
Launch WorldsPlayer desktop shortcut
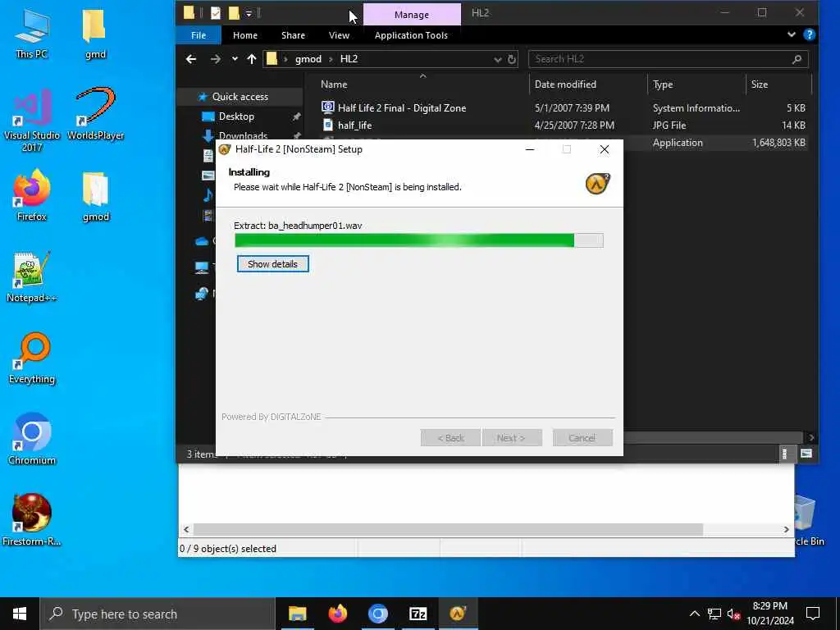95,113
